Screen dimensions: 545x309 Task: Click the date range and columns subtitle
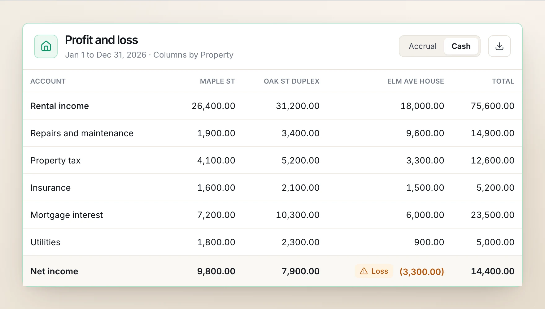click(149, 55)
